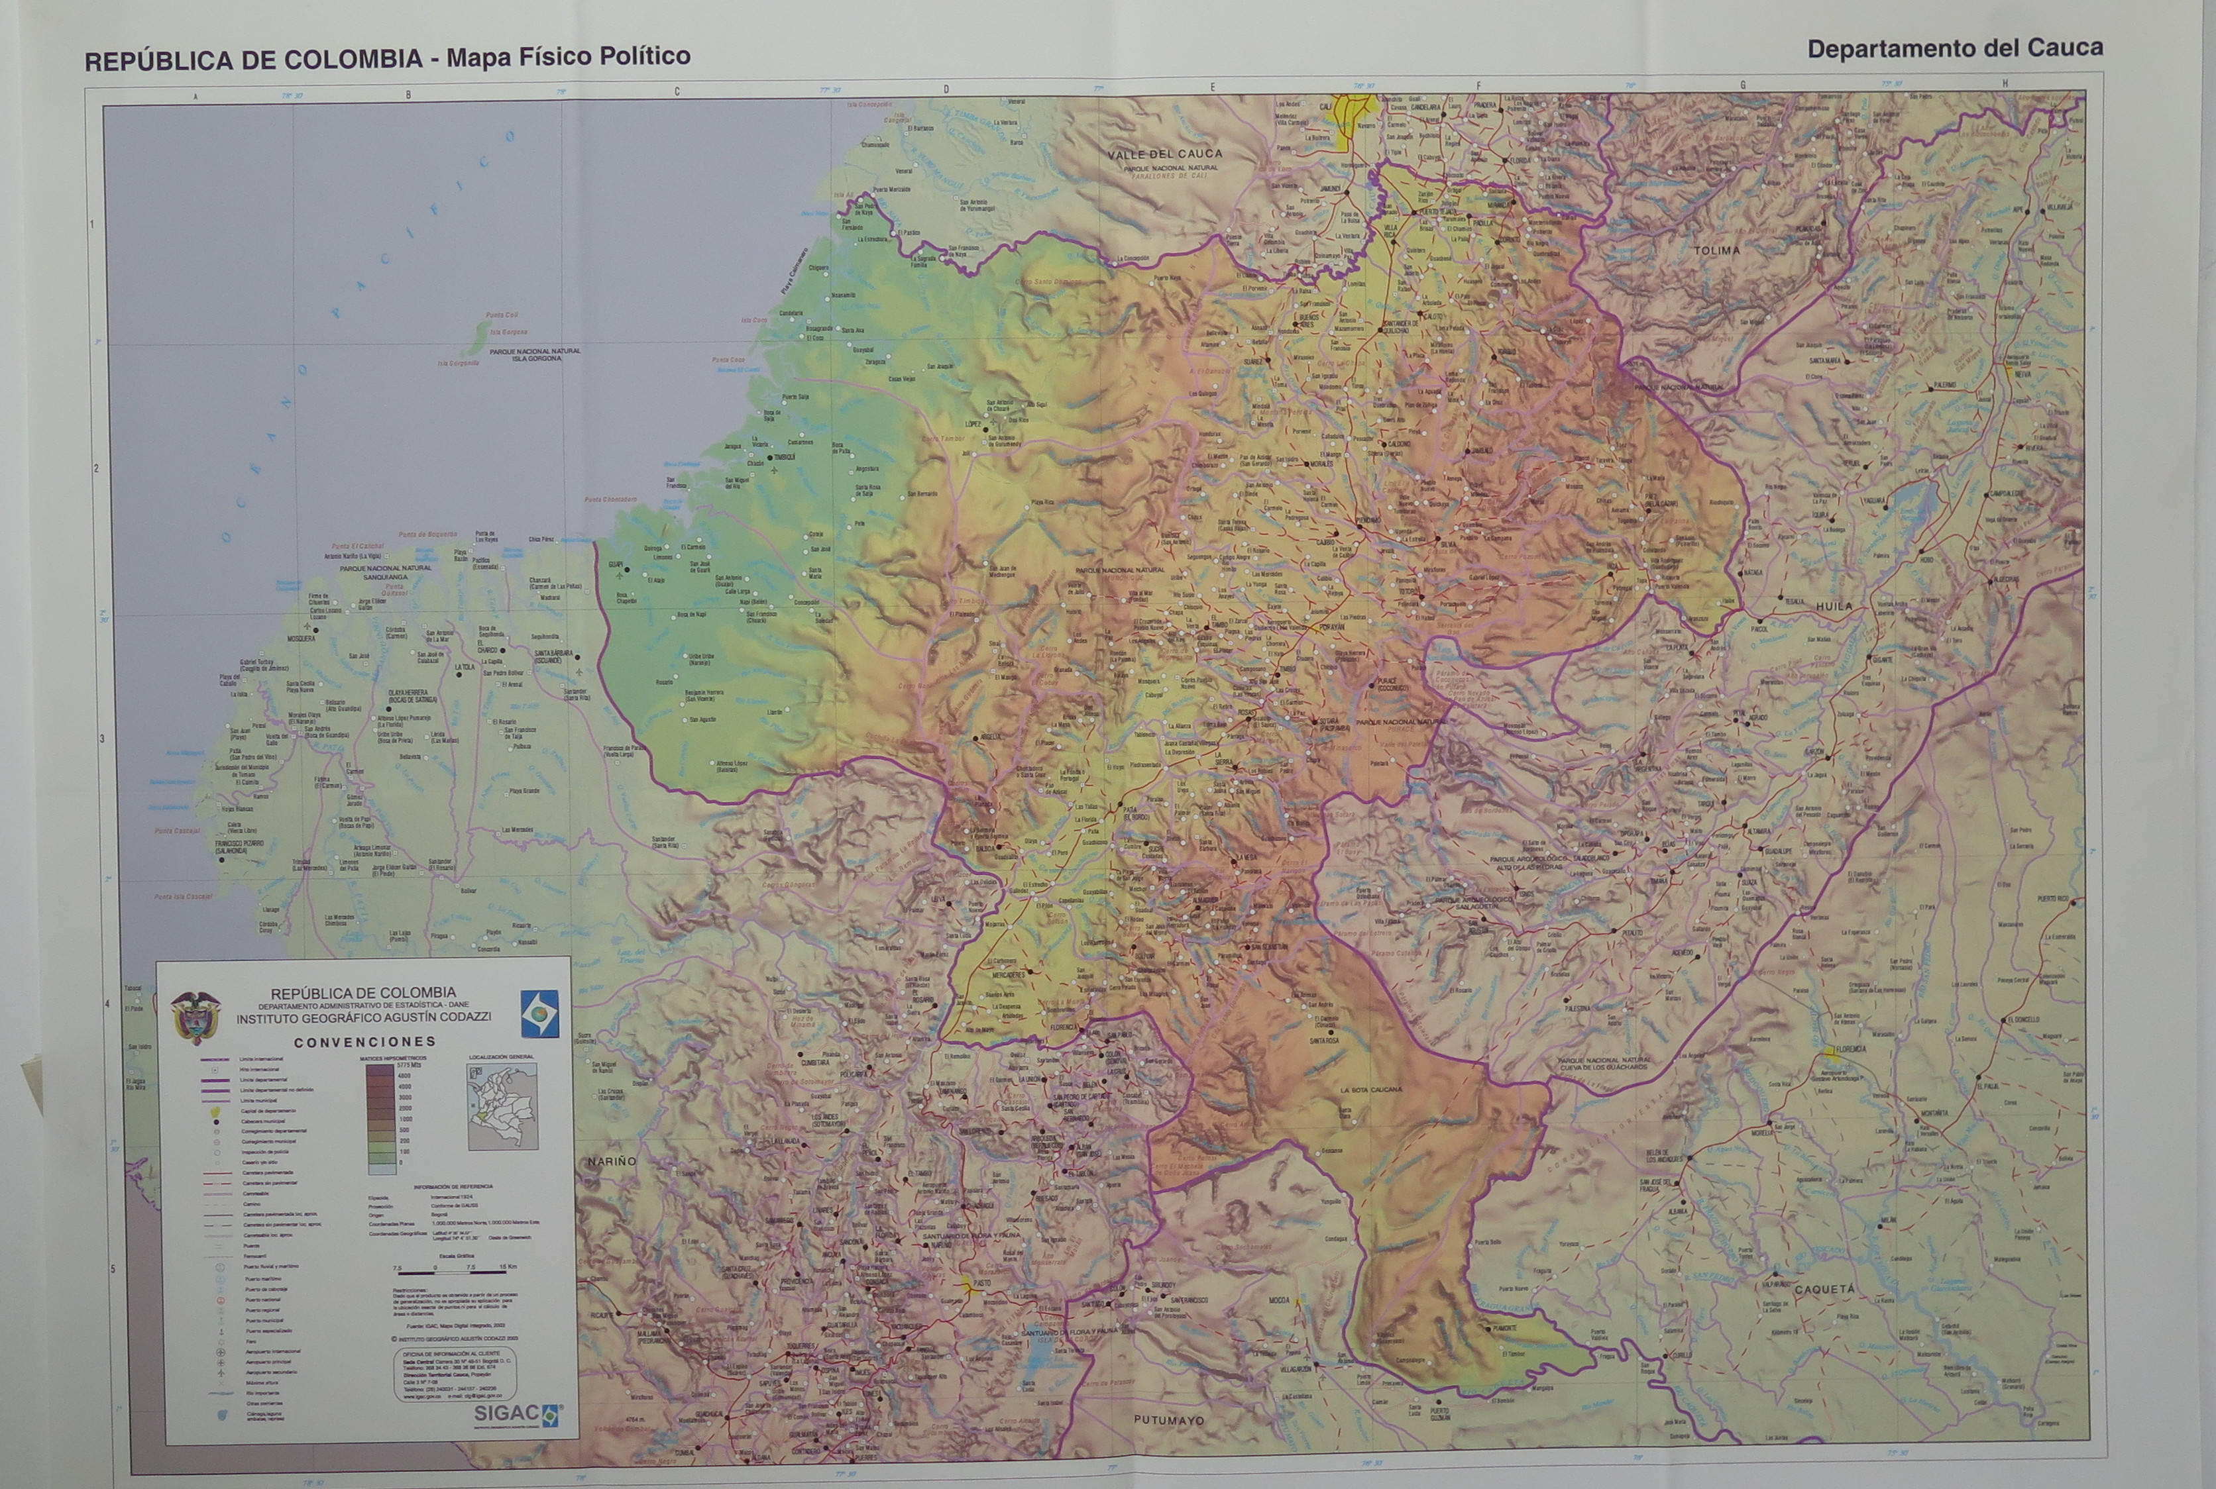Select the 'TOLIMA' department label
2216x1489 pixels.
coord(1717,250)
